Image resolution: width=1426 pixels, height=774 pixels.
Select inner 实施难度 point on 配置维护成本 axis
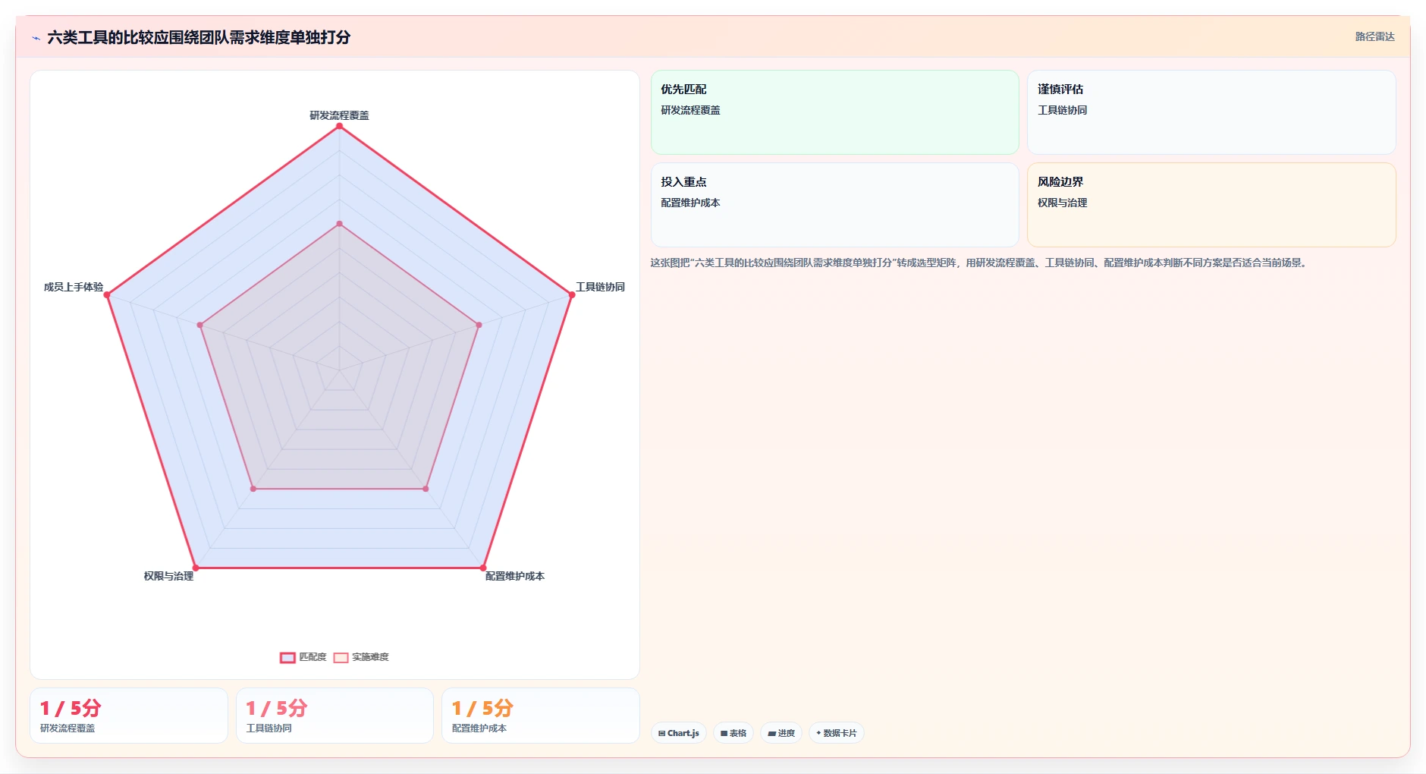tap(426, 489)
